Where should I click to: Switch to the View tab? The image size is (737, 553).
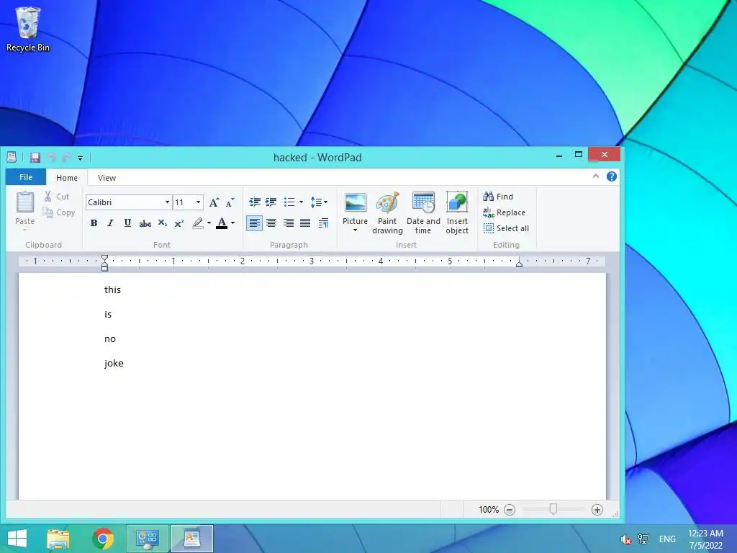[x=107, y=178]
